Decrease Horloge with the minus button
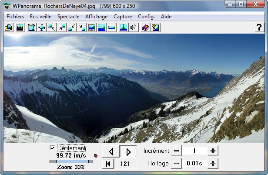This screenshot has width=268, height=175. [176, 164]
